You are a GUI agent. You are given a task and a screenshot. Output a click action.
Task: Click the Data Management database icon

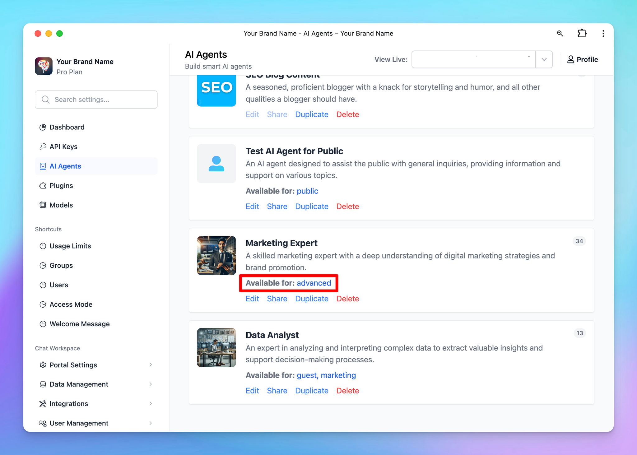click(43, 384)
